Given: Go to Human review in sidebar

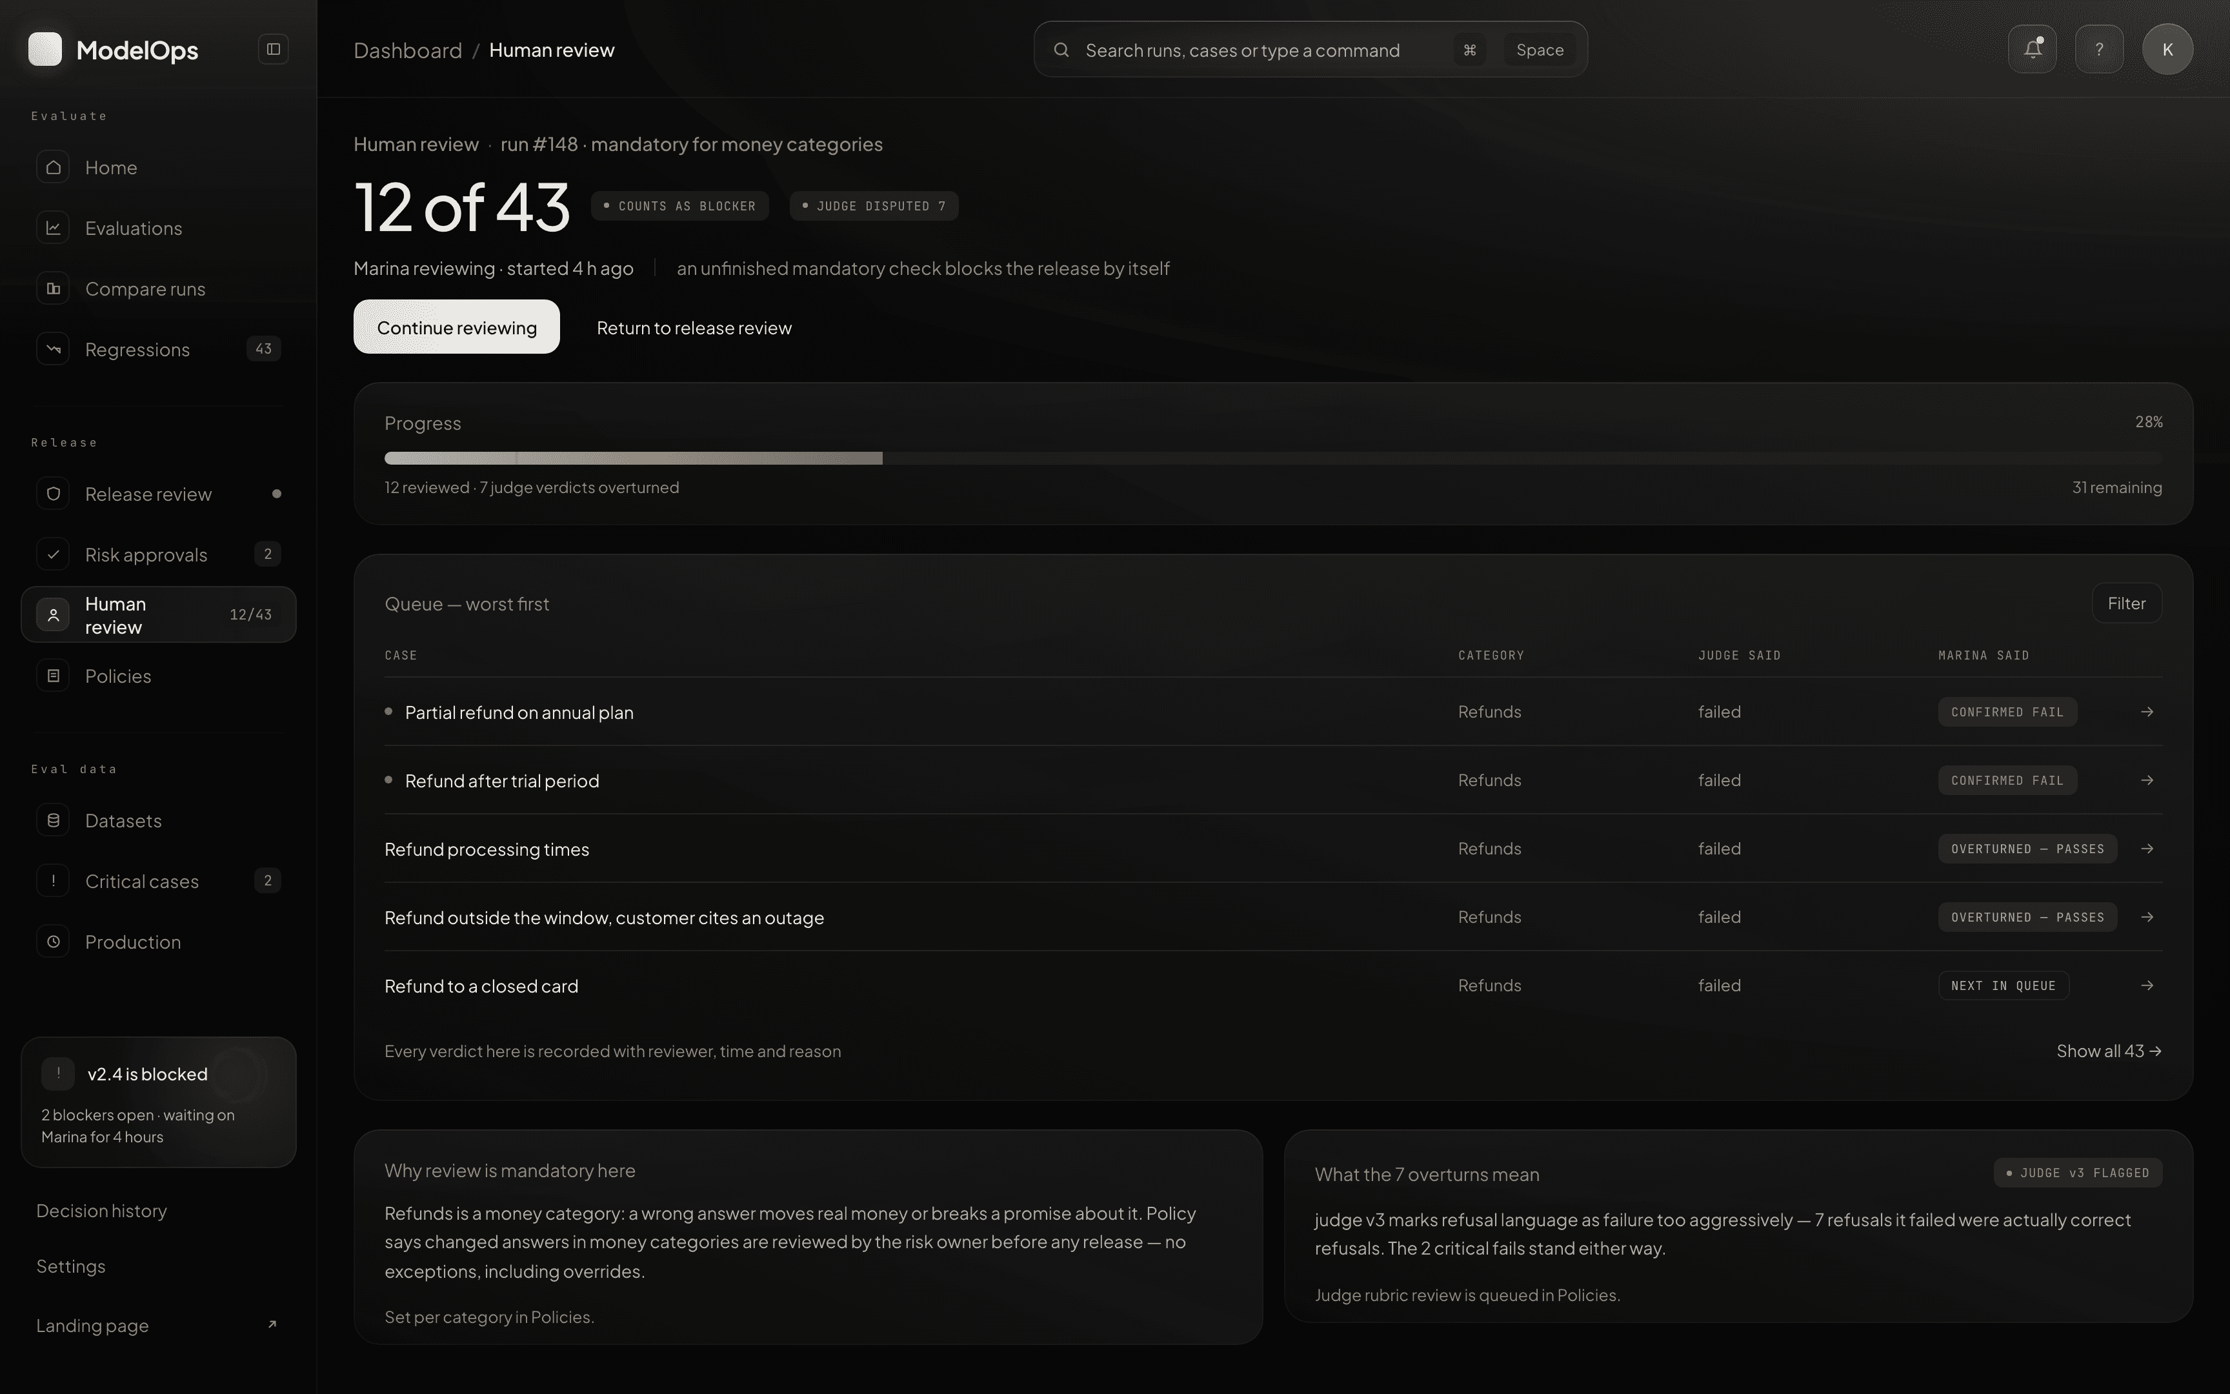Looking at the screenshot, I should click(x=159, y=615).
